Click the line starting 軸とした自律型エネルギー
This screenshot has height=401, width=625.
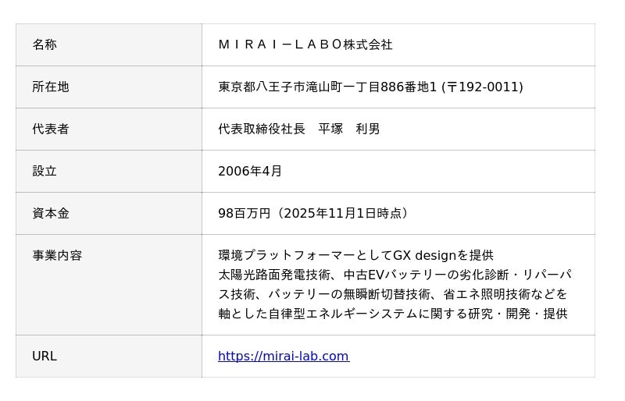393,314
